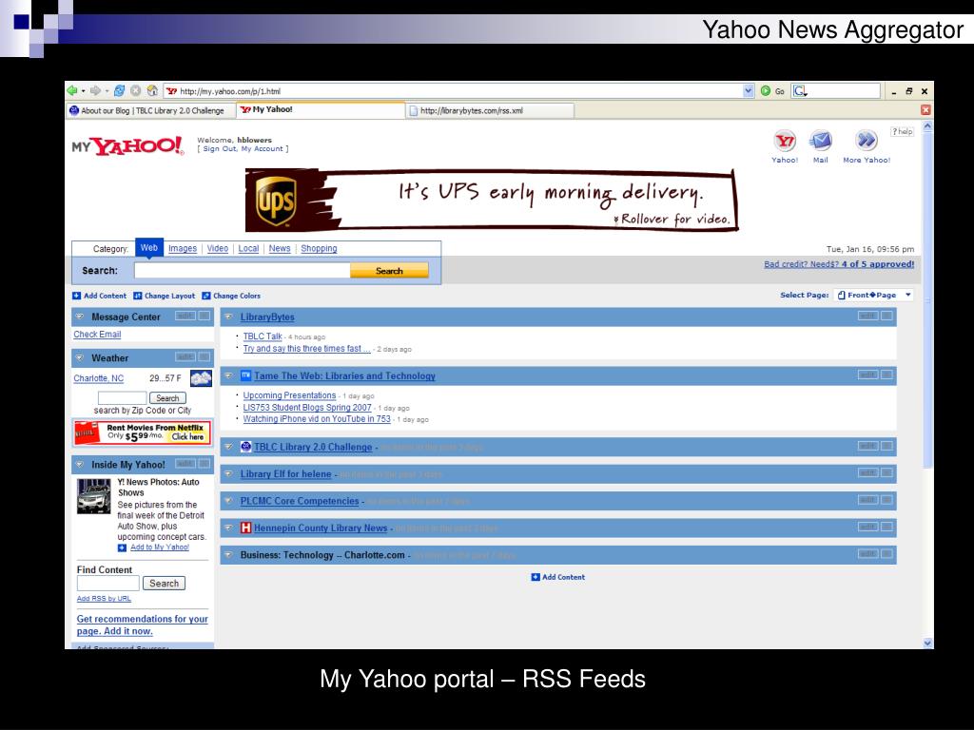Click the TBLC Library 2.0 Challenge feed icon
The image size is (974, 730).
coord(246,447)
